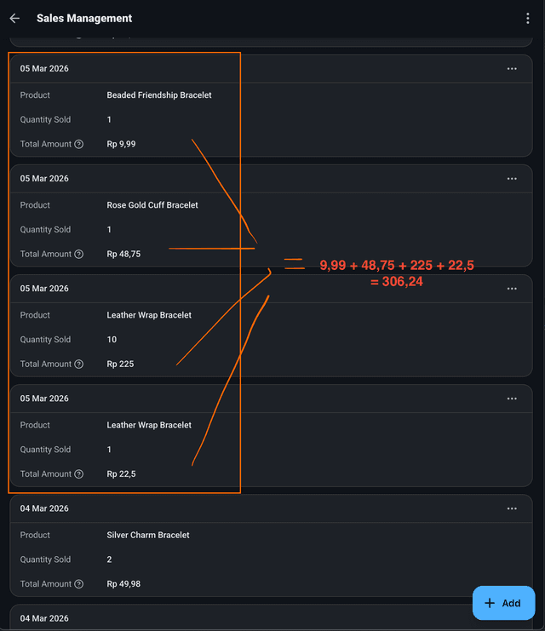Screen dimensions: 545x631
Task: Open the vertical three-dot menu in header
Action: click(528, 18)
